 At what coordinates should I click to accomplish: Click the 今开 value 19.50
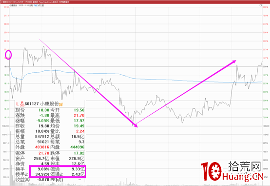point(79,110)
